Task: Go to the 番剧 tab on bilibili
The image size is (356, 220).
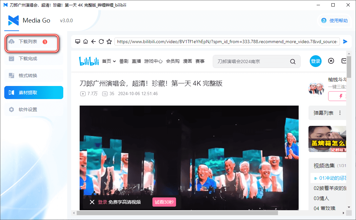Action: click(124, 61)
